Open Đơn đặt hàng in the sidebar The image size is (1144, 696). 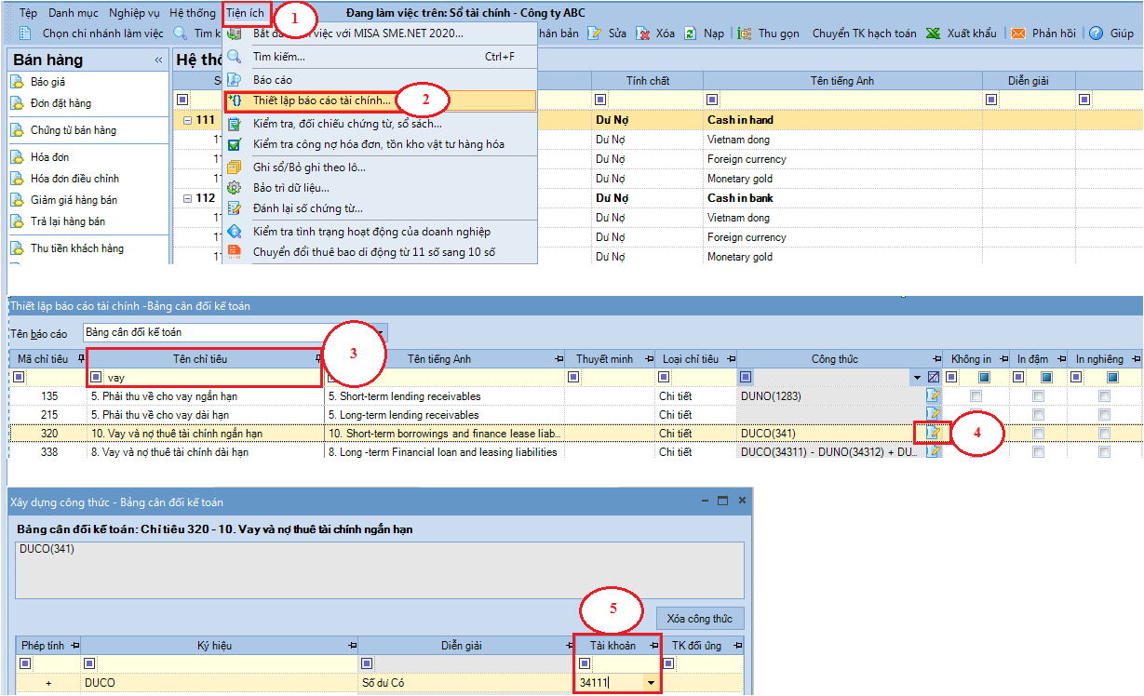(61, 103)
